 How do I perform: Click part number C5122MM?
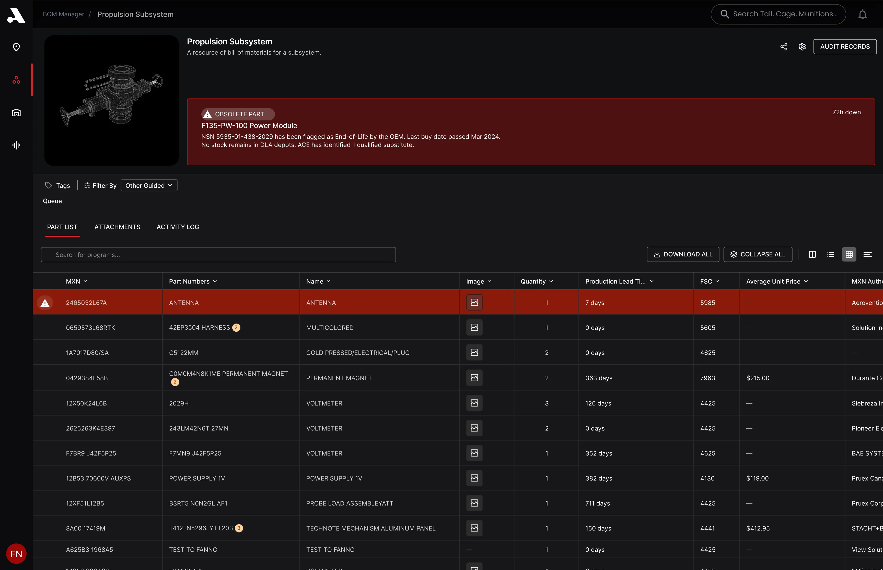184,353
